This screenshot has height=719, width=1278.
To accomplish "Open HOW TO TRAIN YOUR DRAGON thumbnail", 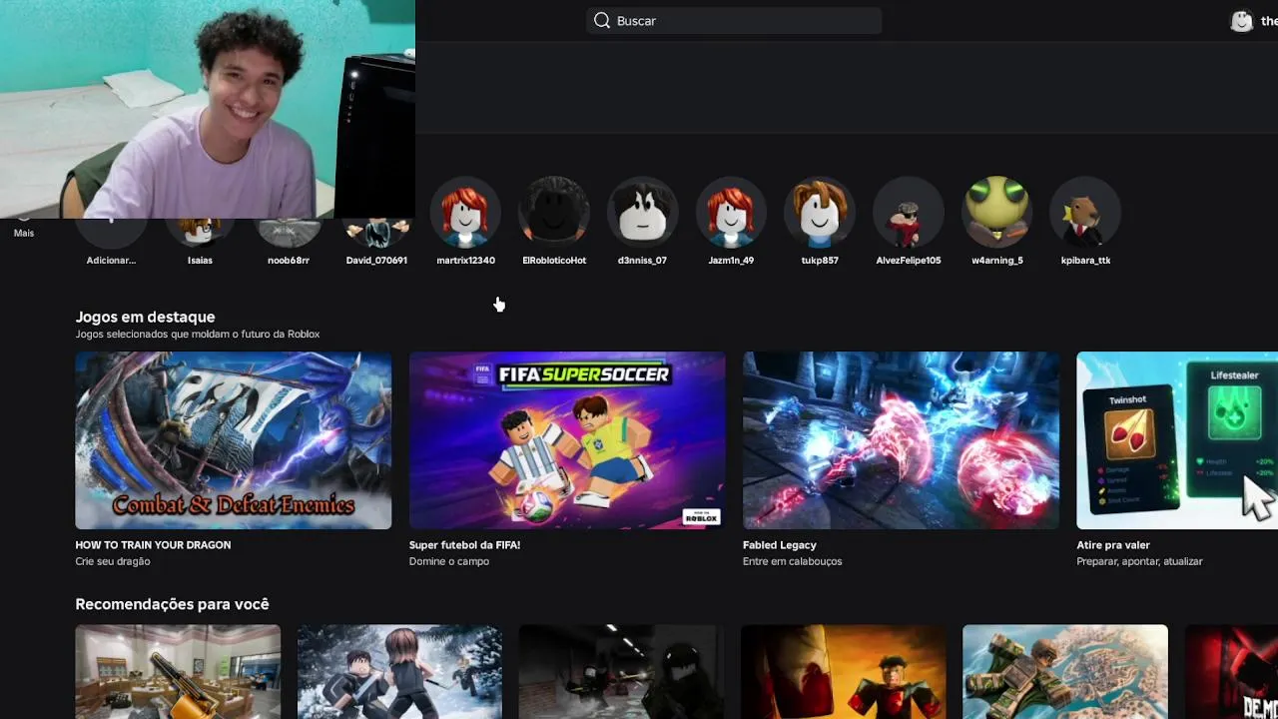I will pyautogui.click(x=234, y=440).
